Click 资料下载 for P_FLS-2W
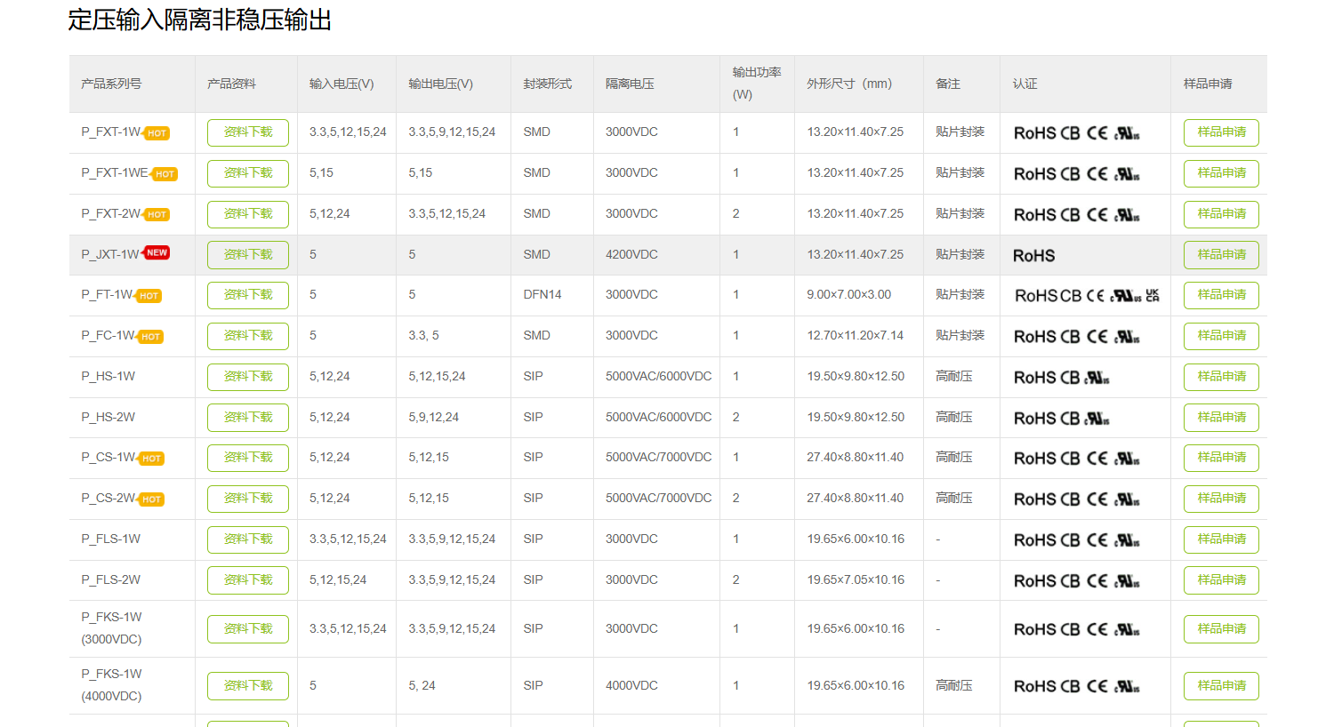 (248, 580)
